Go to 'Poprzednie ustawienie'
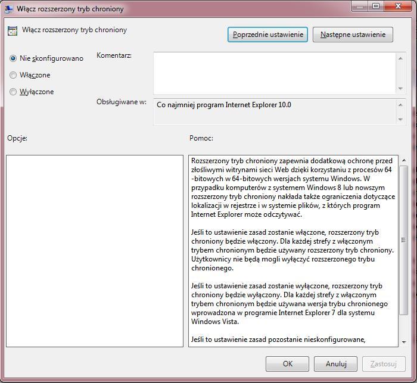The width and height of the screenshot is (417, 383). 267,35
